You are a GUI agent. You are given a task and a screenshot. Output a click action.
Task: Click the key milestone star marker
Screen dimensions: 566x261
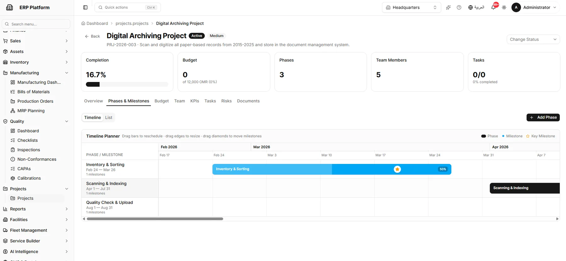pos(397,169)
